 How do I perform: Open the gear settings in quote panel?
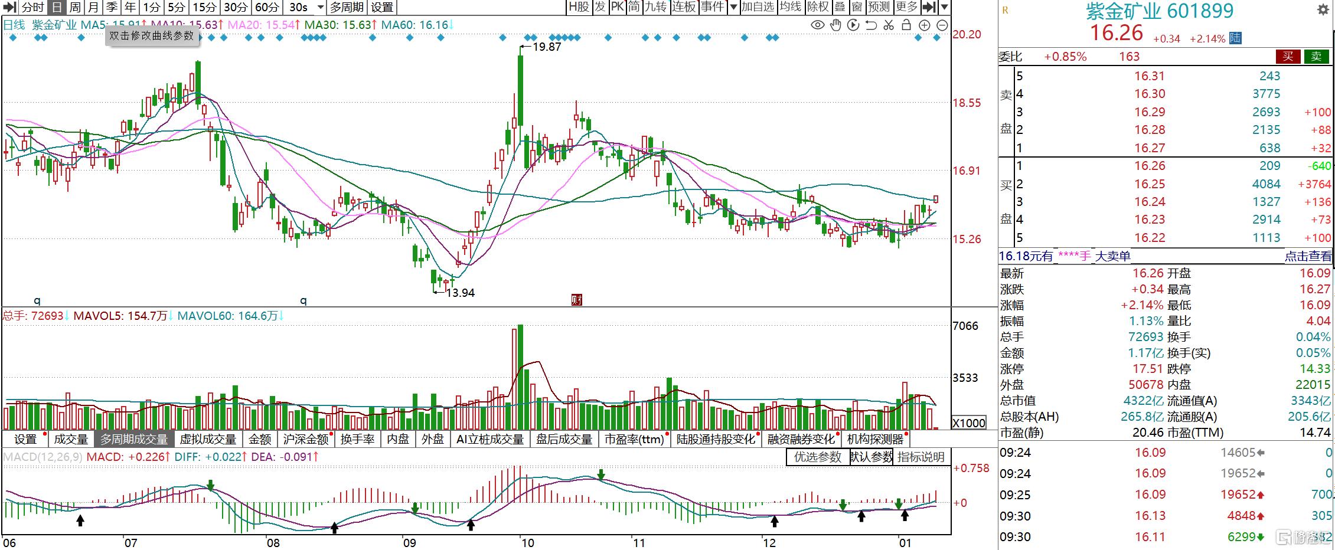click(x=1323, y=10)
